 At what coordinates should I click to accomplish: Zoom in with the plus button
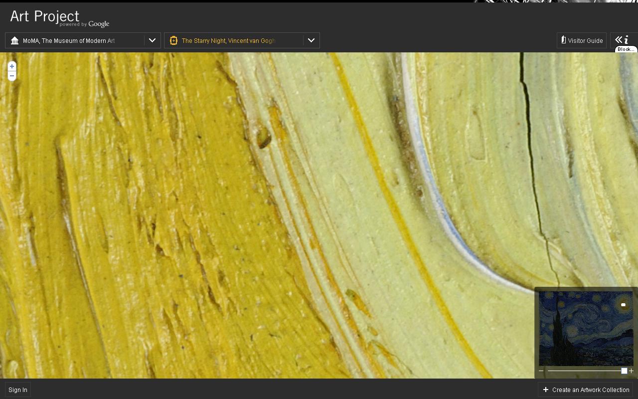coord(12,66)
